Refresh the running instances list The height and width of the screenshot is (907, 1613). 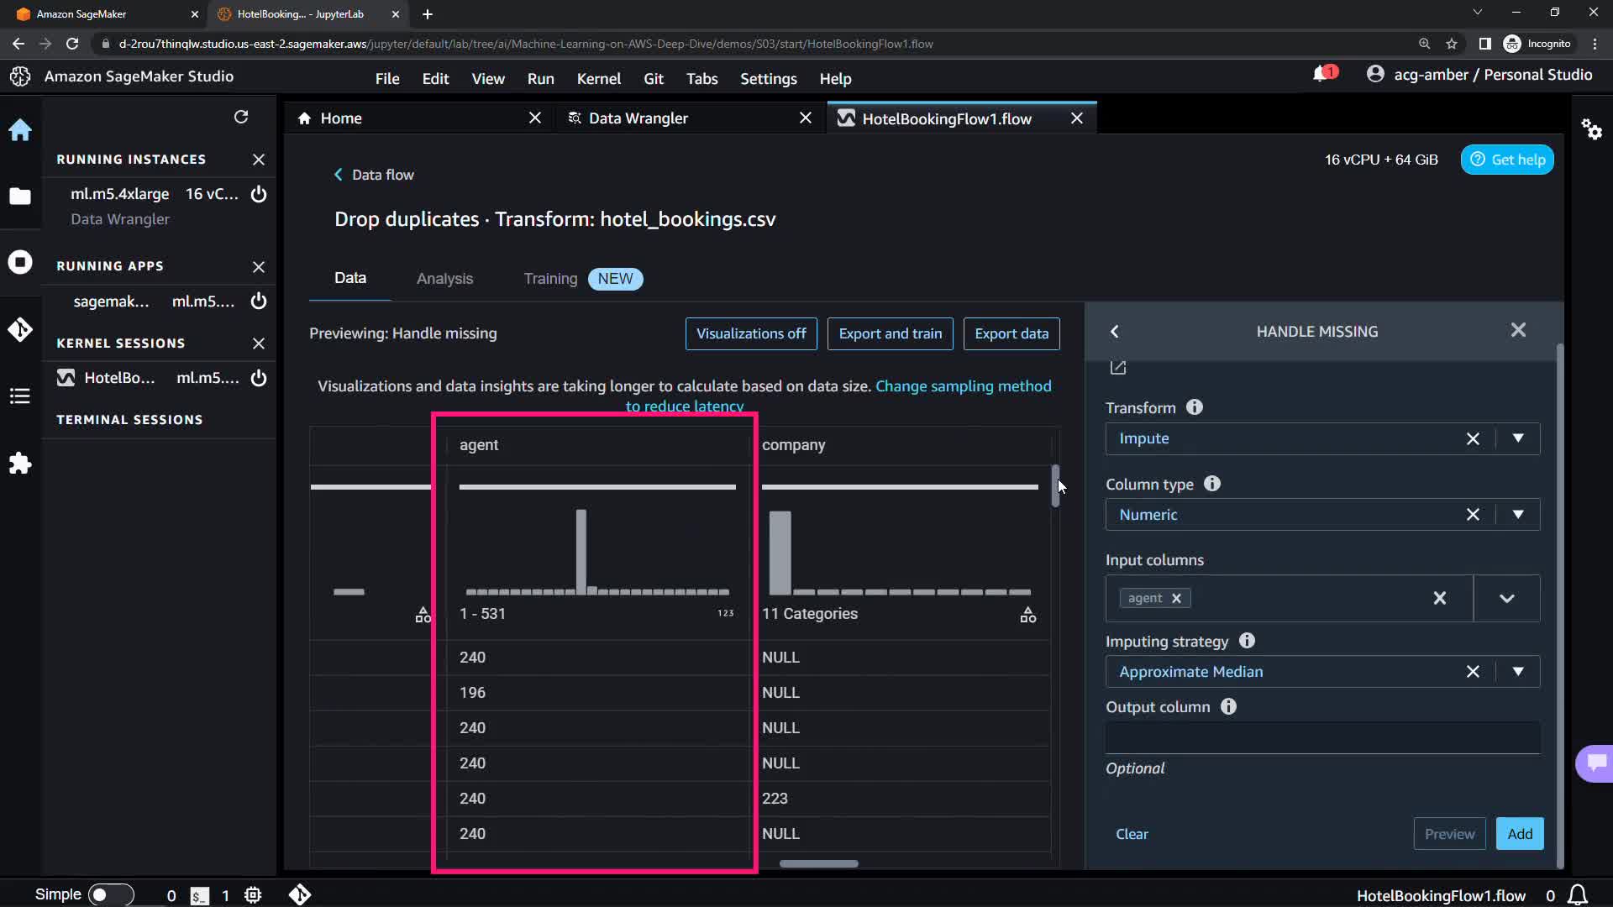[241, 118]
